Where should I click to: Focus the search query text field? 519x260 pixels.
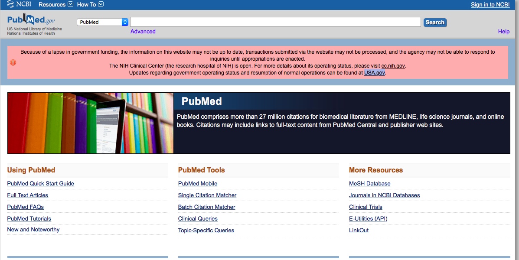[x=275, y=22]
